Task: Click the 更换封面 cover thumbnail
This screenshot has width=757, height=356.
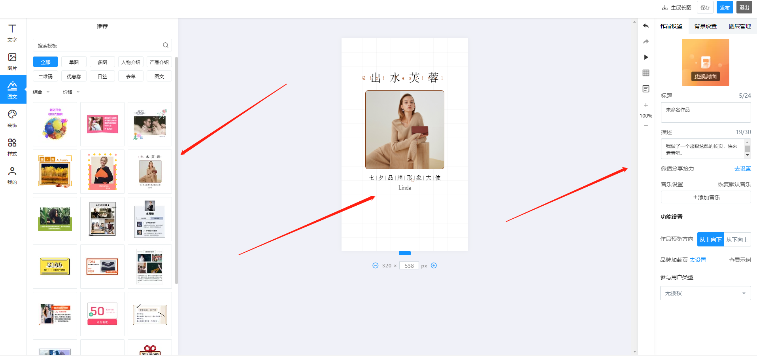Action: [x=706, y=62]
